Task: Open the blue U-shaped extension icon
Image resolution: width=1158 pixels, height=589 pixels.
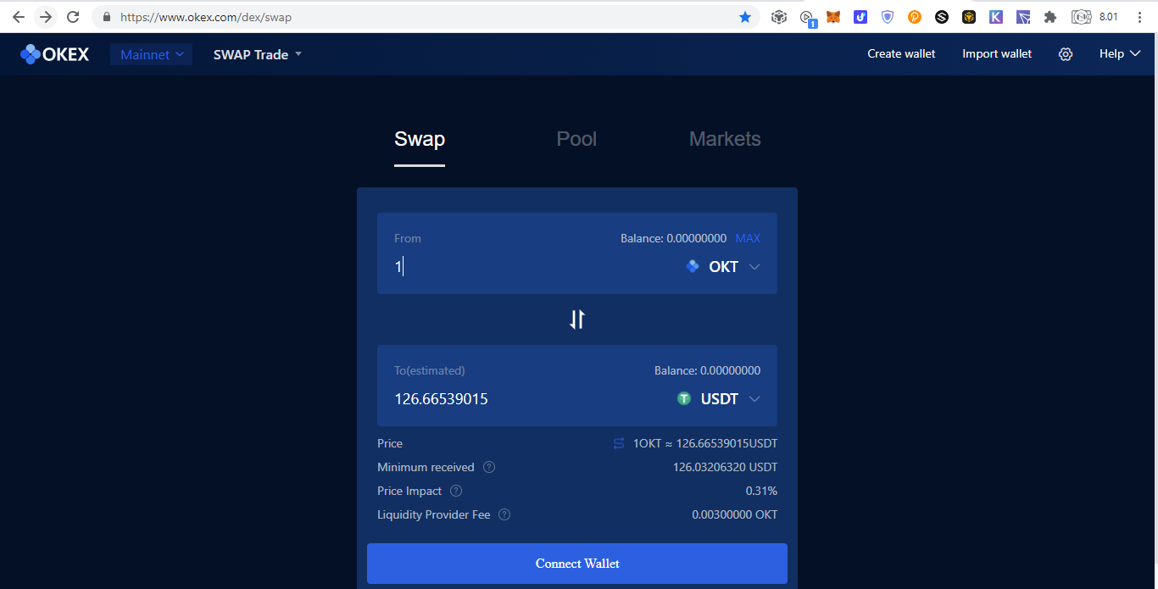Action: coord(860,17)
